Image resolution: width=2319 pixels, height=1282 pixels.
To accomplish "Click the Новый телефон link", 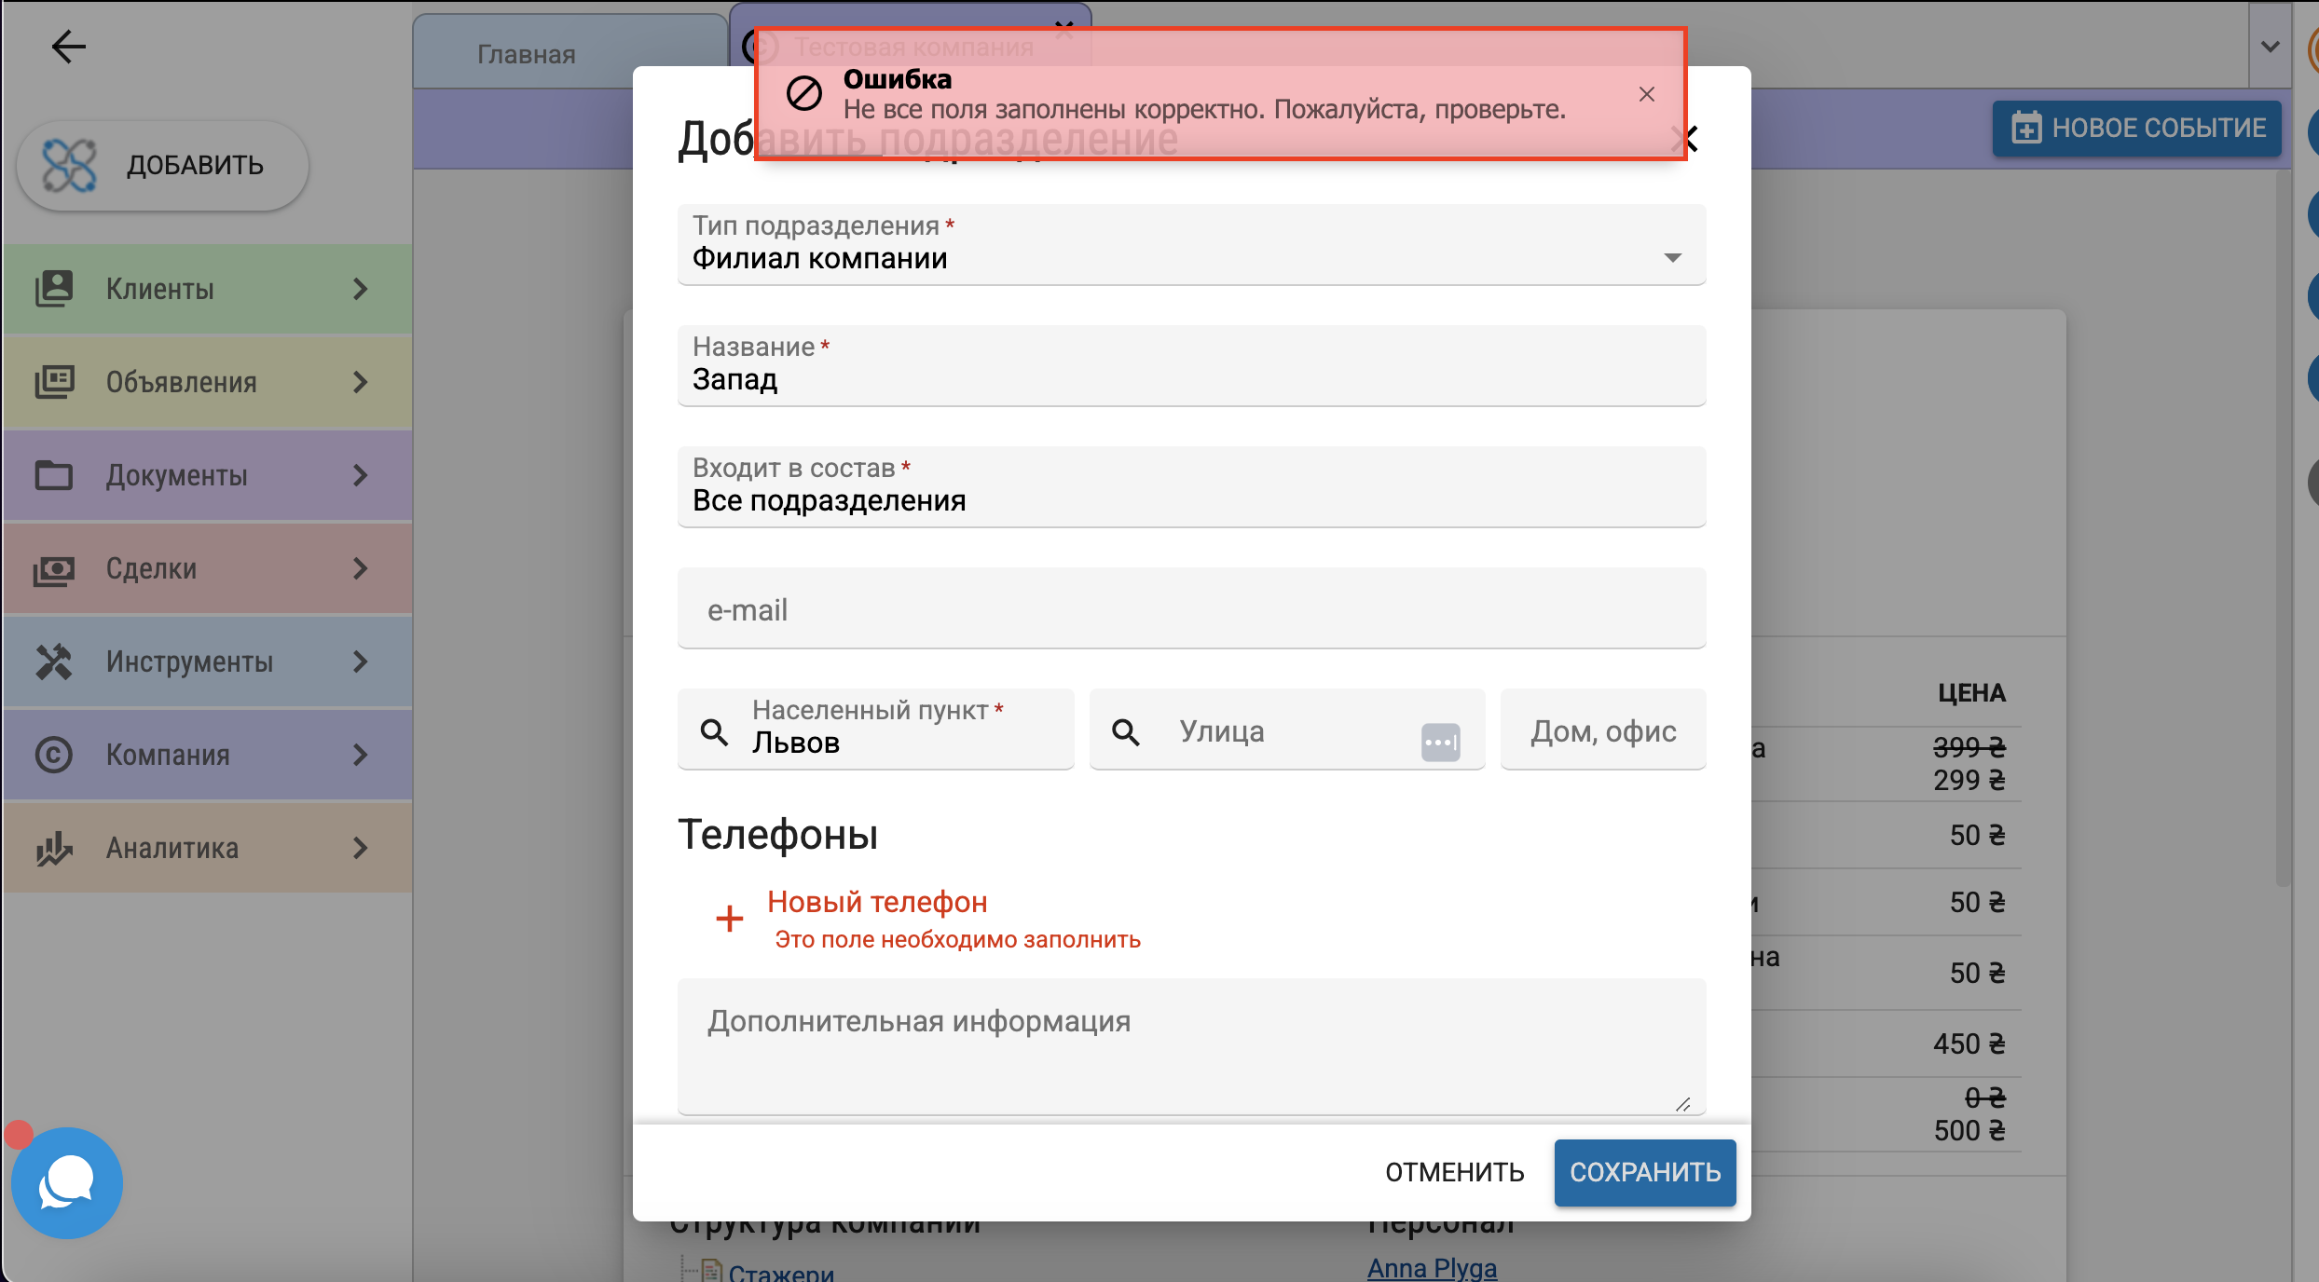I will point(877,902).
